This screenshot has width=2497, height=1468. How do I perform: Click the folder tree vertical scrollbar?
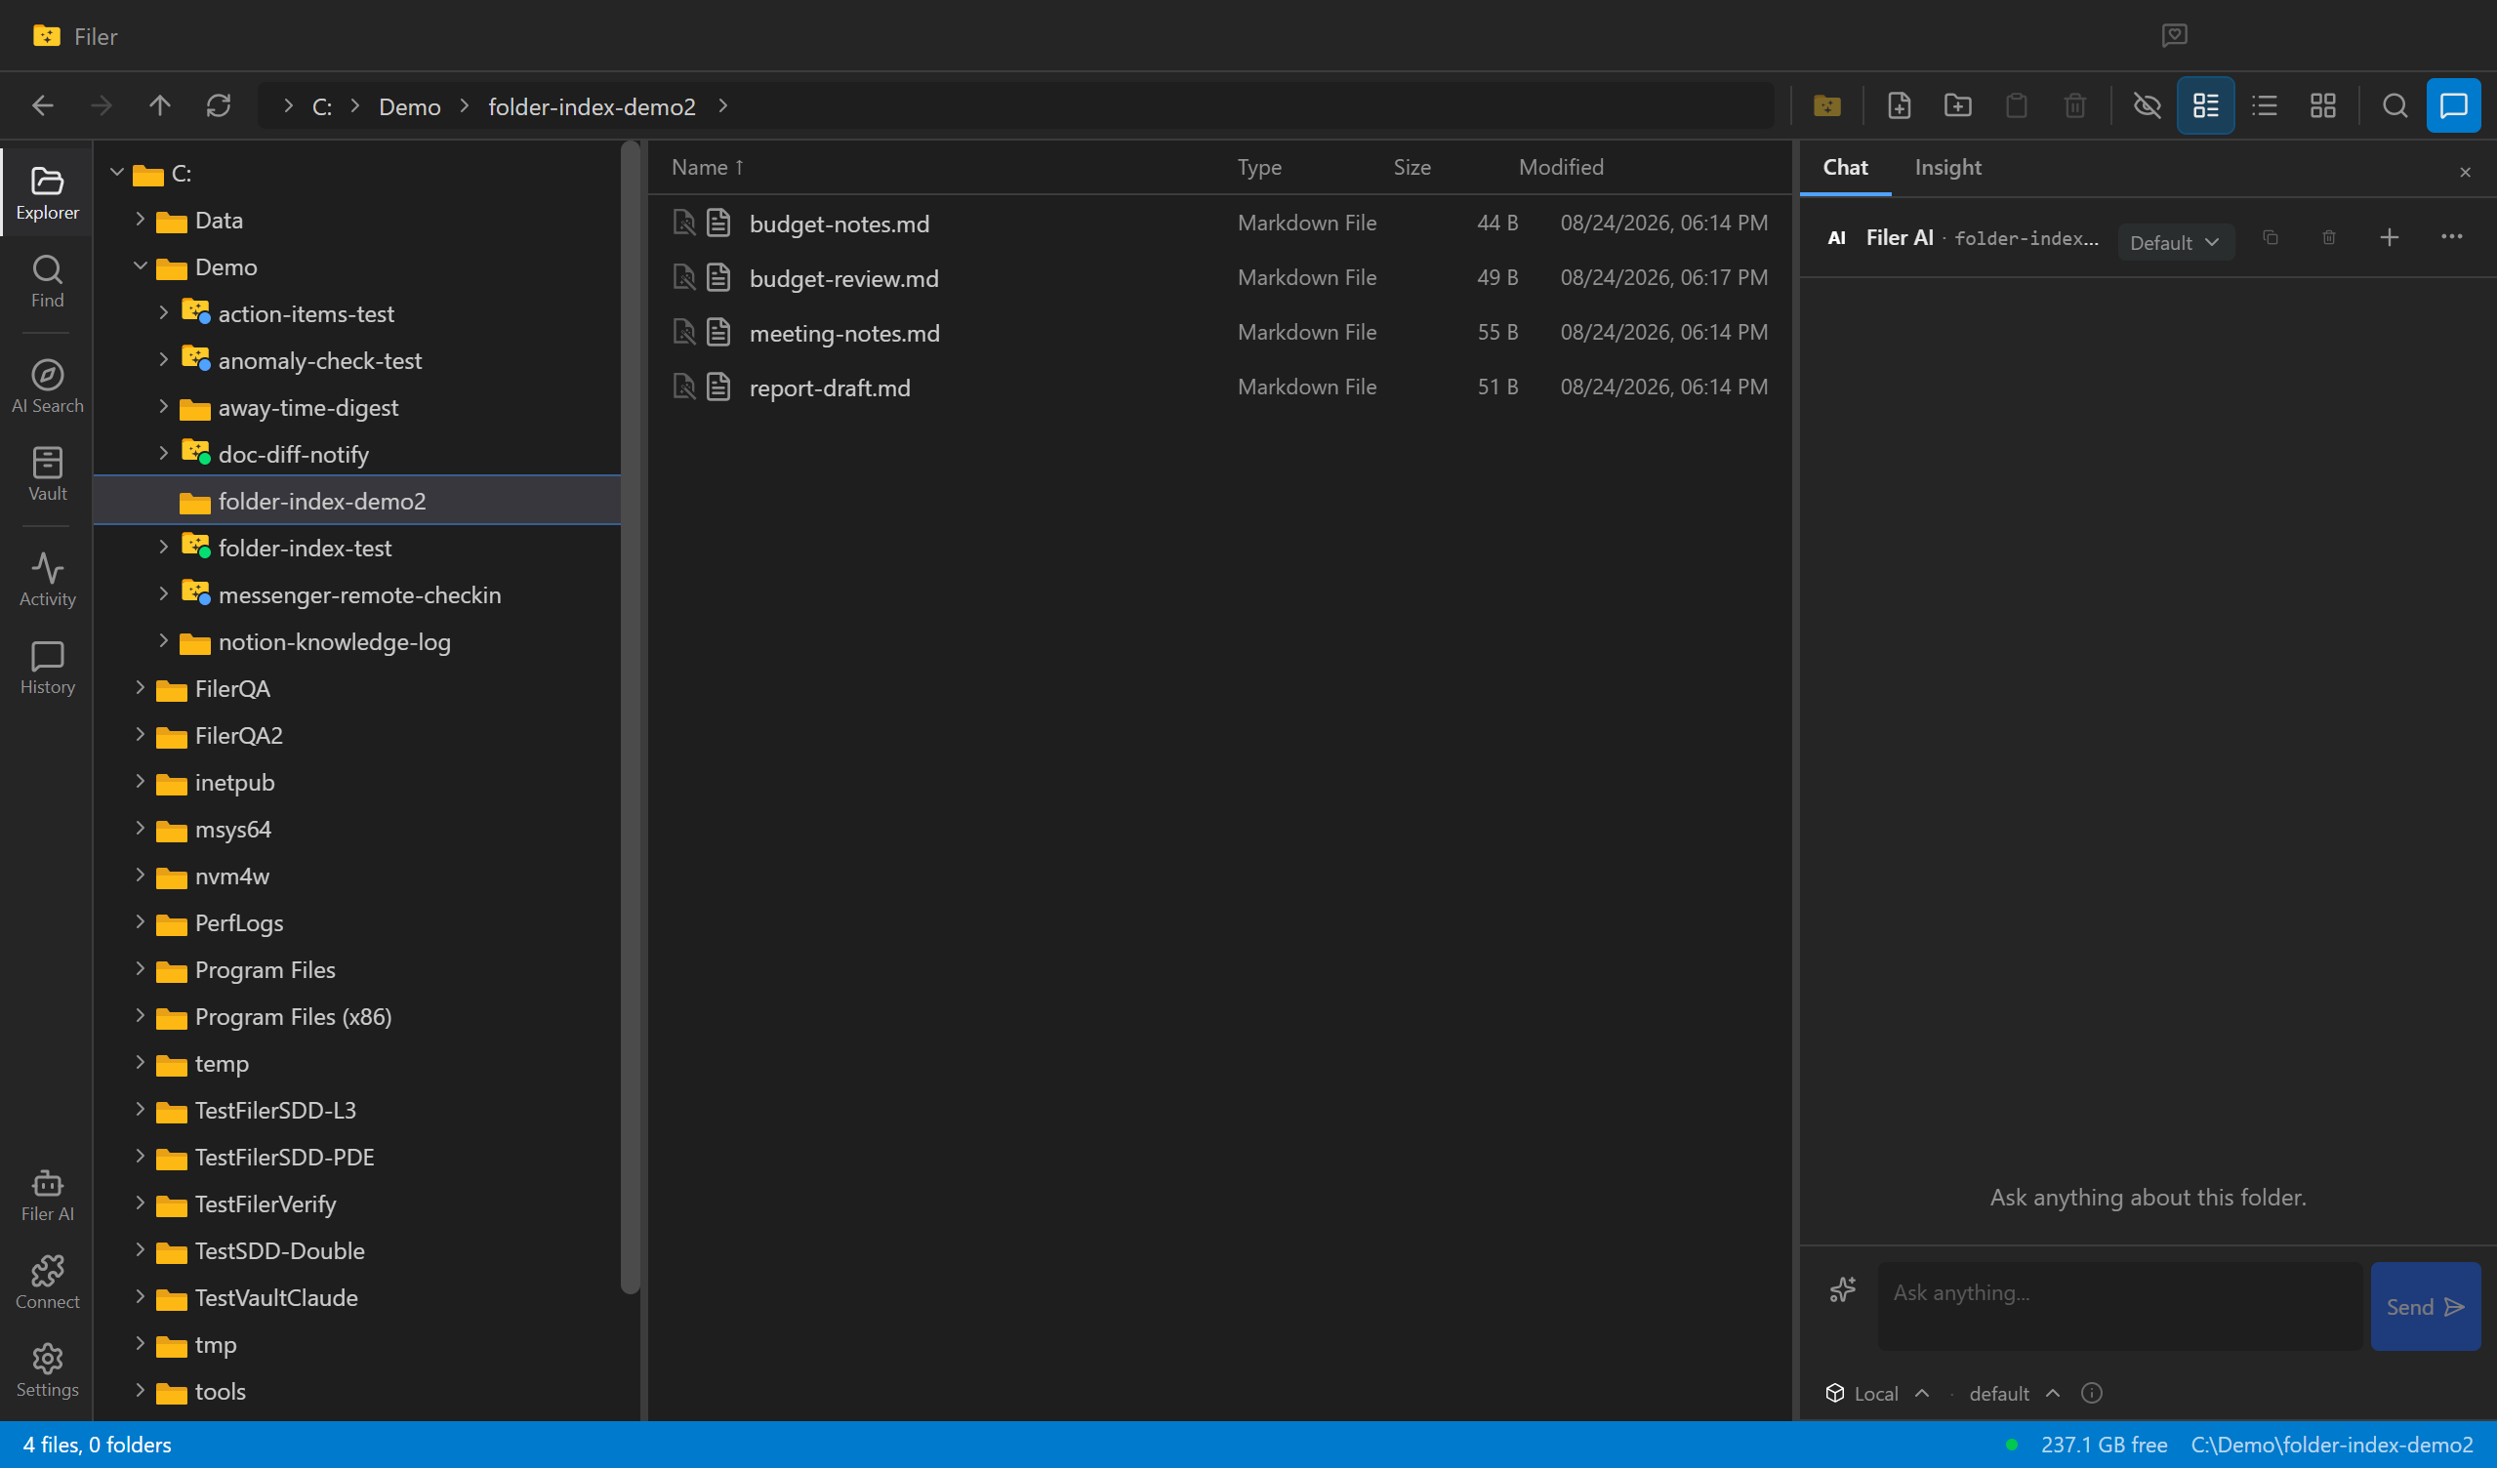pos(631,719)
